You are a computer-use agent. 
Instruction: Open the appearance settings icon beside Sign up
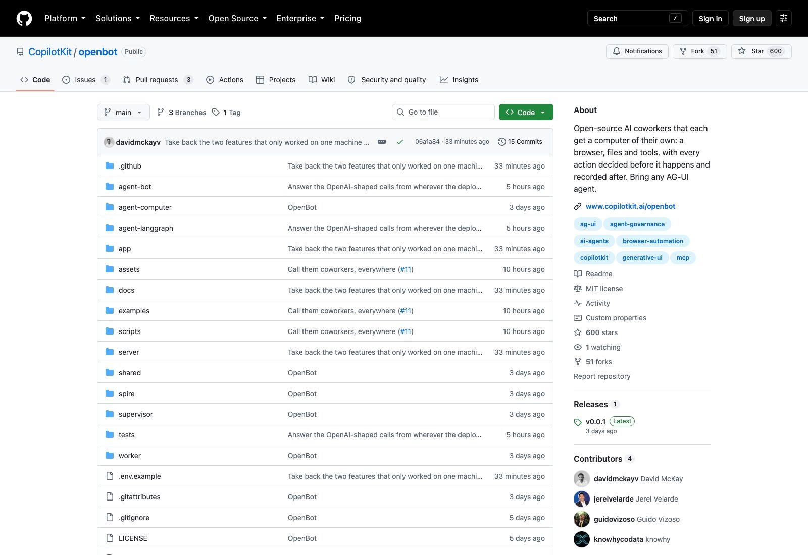pyautogui.click(x=784, y=18)
